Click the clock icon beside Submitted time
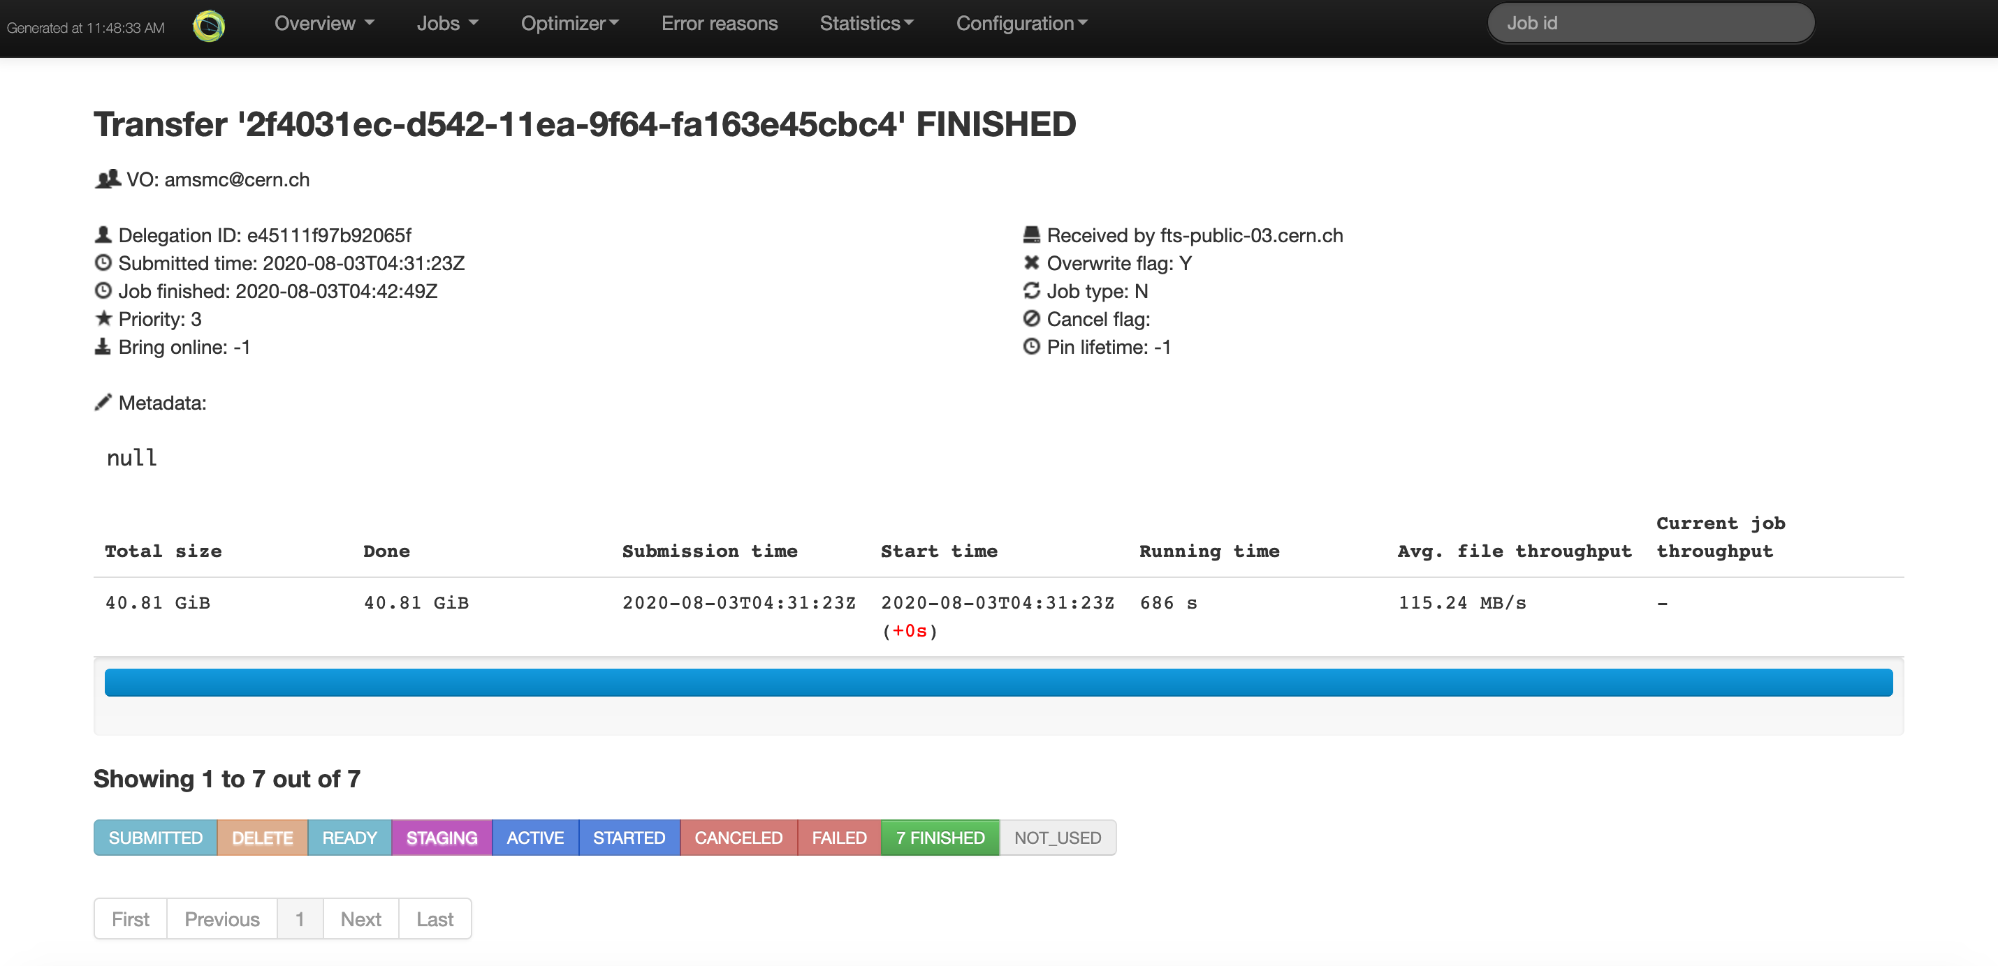 click(x=103, y=262)
